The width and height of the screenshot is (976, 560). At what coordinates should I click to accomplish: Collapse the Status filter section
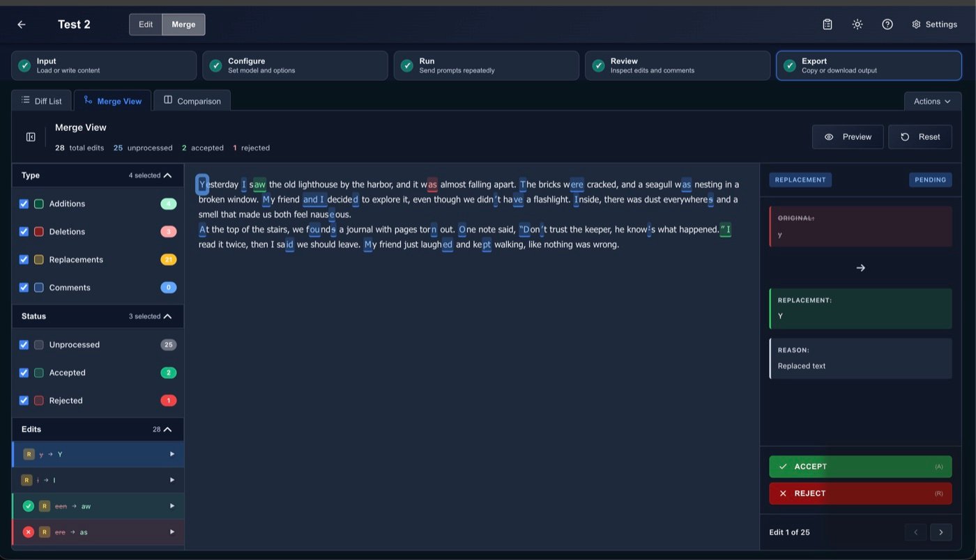[167, 316]
